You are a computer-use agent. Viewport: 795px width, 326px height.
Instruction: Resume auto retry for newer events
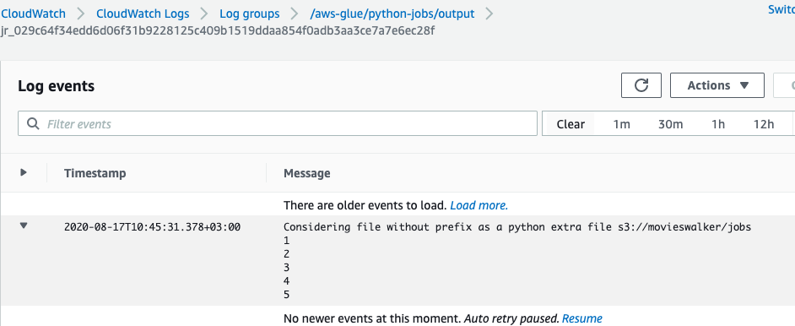coord(582,318)
